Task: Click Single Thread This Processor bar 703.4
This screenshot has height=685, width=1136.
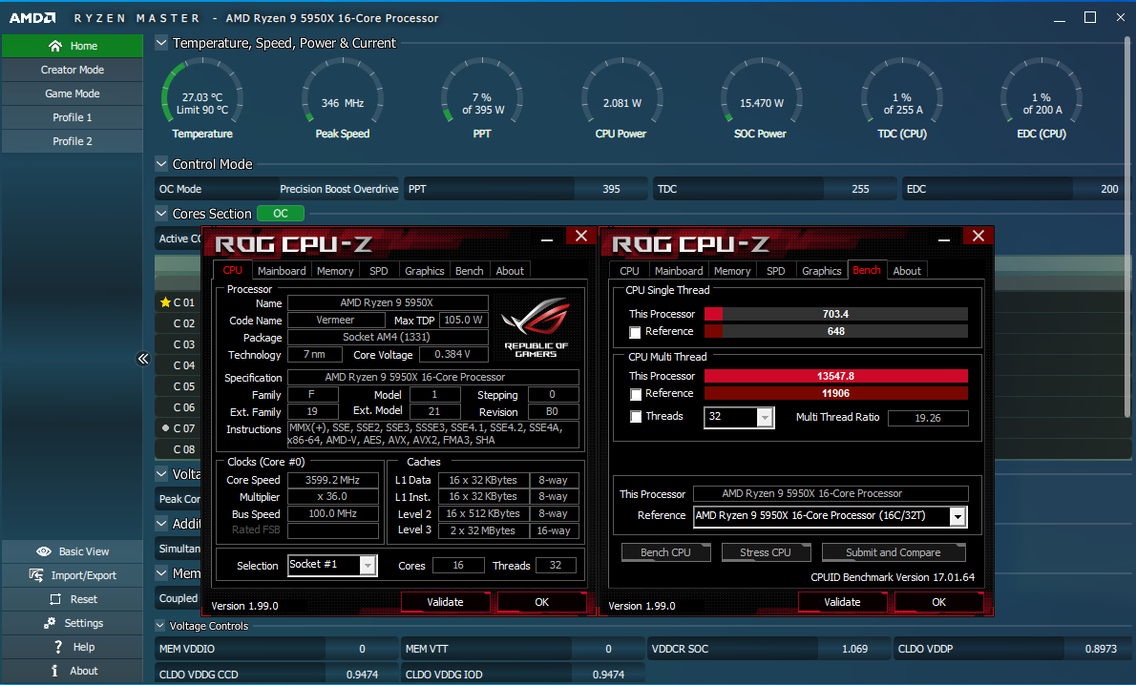Action: [836, 314]
